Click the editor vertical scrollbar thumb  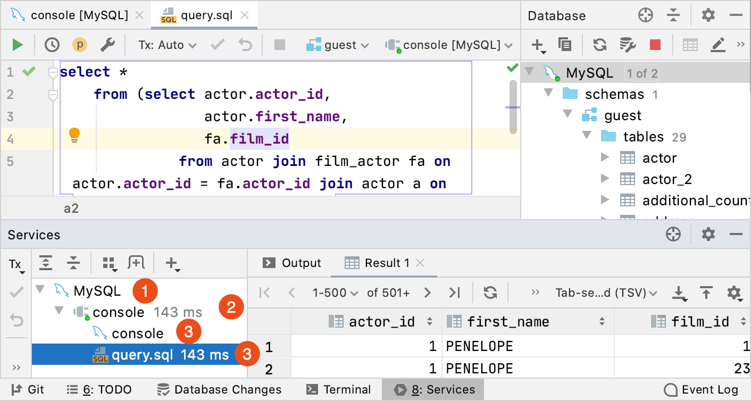tap(513, 106)
